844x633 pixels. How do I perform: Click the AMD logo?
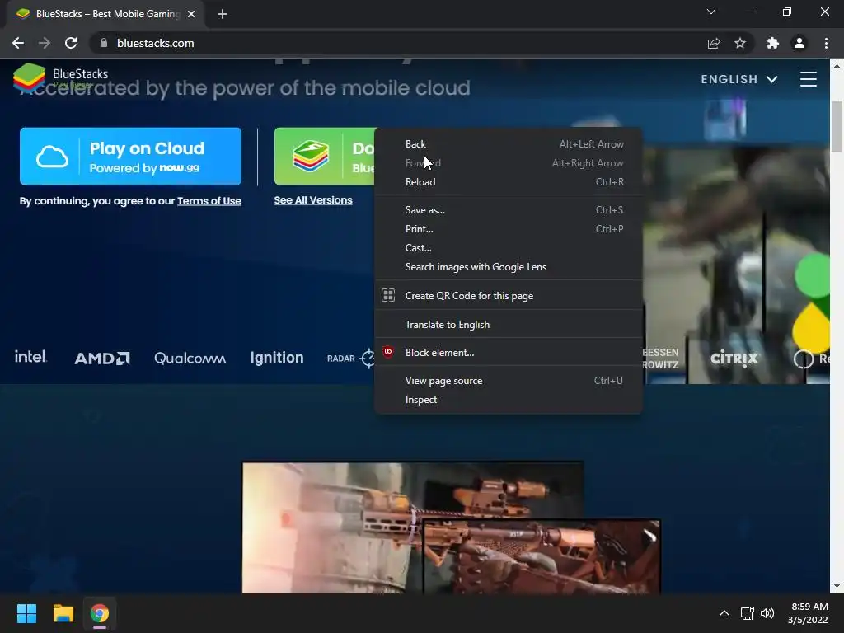[102, 358]
